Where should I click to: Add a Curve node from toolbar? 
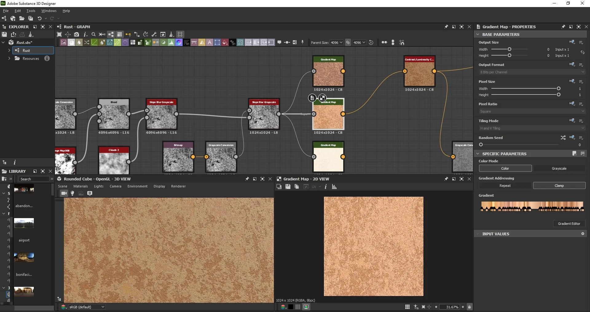(94, 42)
